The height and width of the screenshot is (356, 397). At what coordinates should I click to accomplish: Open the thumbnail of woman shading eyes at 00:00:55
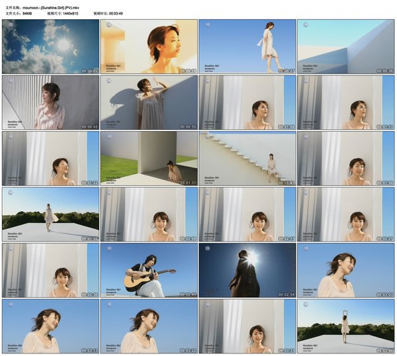point(149,103)
